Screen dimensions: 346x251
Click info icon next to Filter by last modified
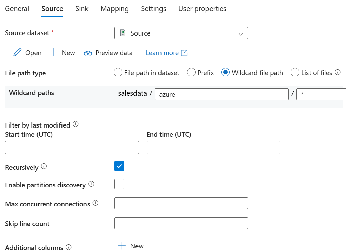(x=76, y=124)
